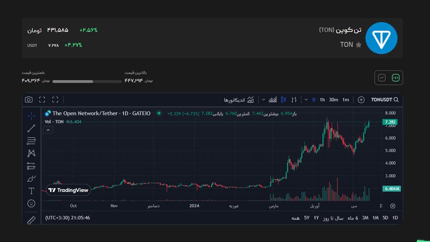Click the green market status dot

click(159, 113)
